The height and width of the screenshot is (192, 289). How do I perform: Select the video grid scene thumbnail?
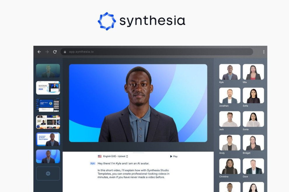tap(48, 122)
